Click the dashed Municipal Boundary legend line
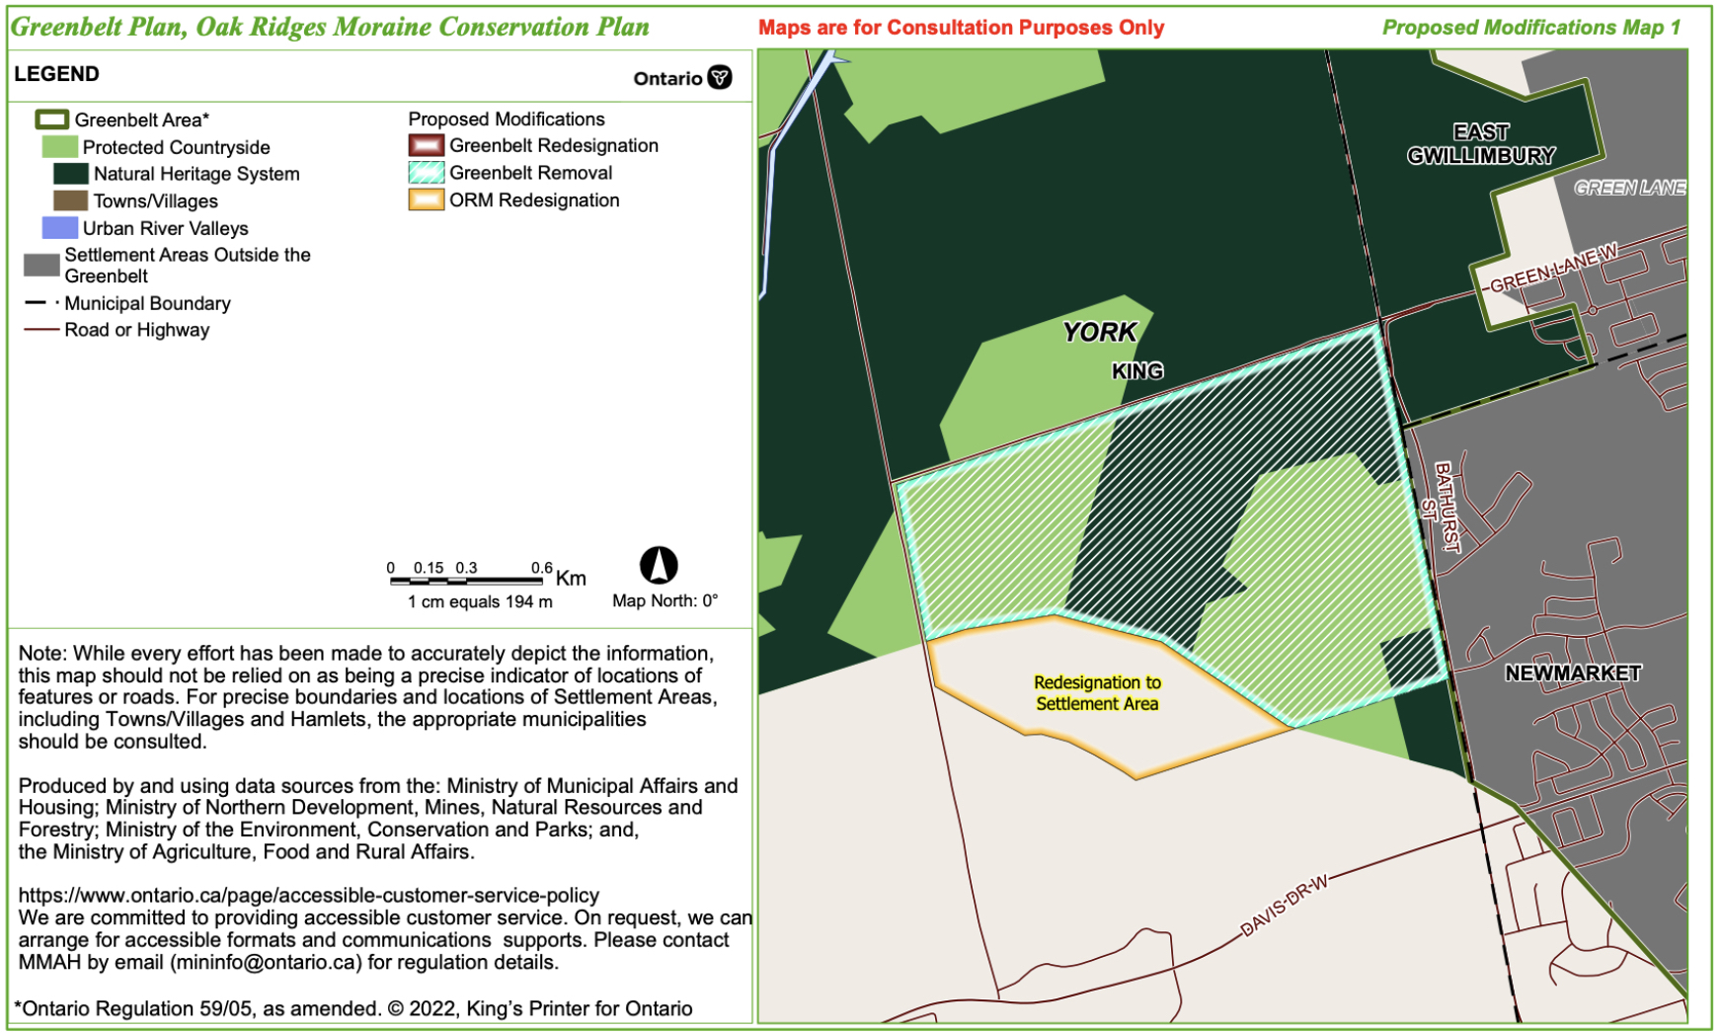Viewport: 1722px width, 1033px height. coord(40,303)
